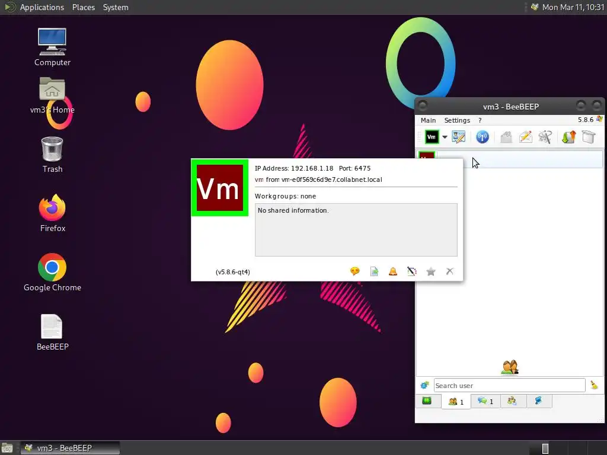This screenshot has height=455, width=607.
Task: Click the Firefox desktop icon
Action: click(x=52, y=213)
